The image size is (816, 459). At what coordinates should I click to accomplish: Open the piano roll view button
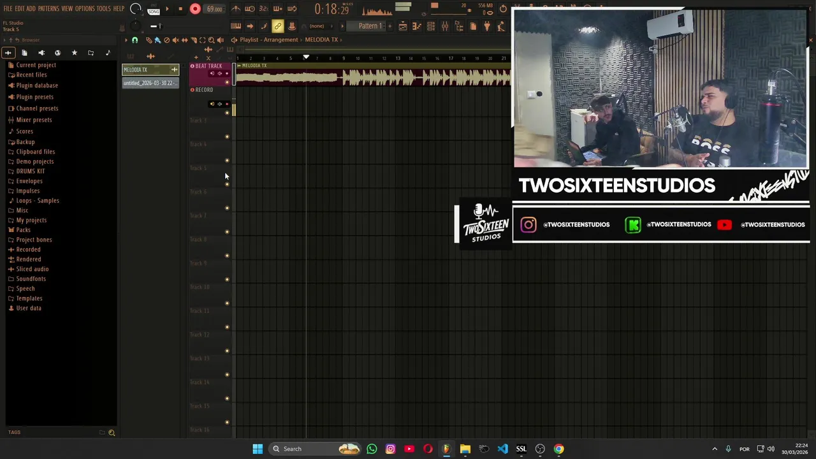(417, 26)
